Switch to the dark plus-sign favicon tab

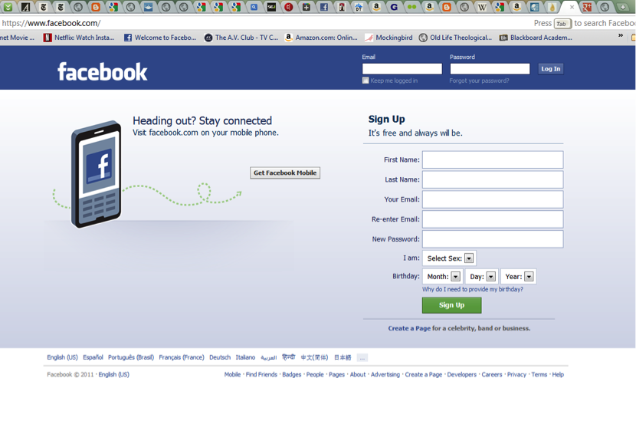[x=307, y=6]
